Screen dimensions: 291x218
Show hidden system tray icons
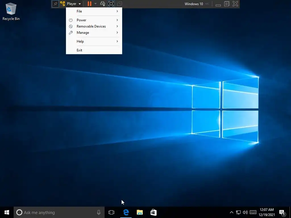click(231, 212)
